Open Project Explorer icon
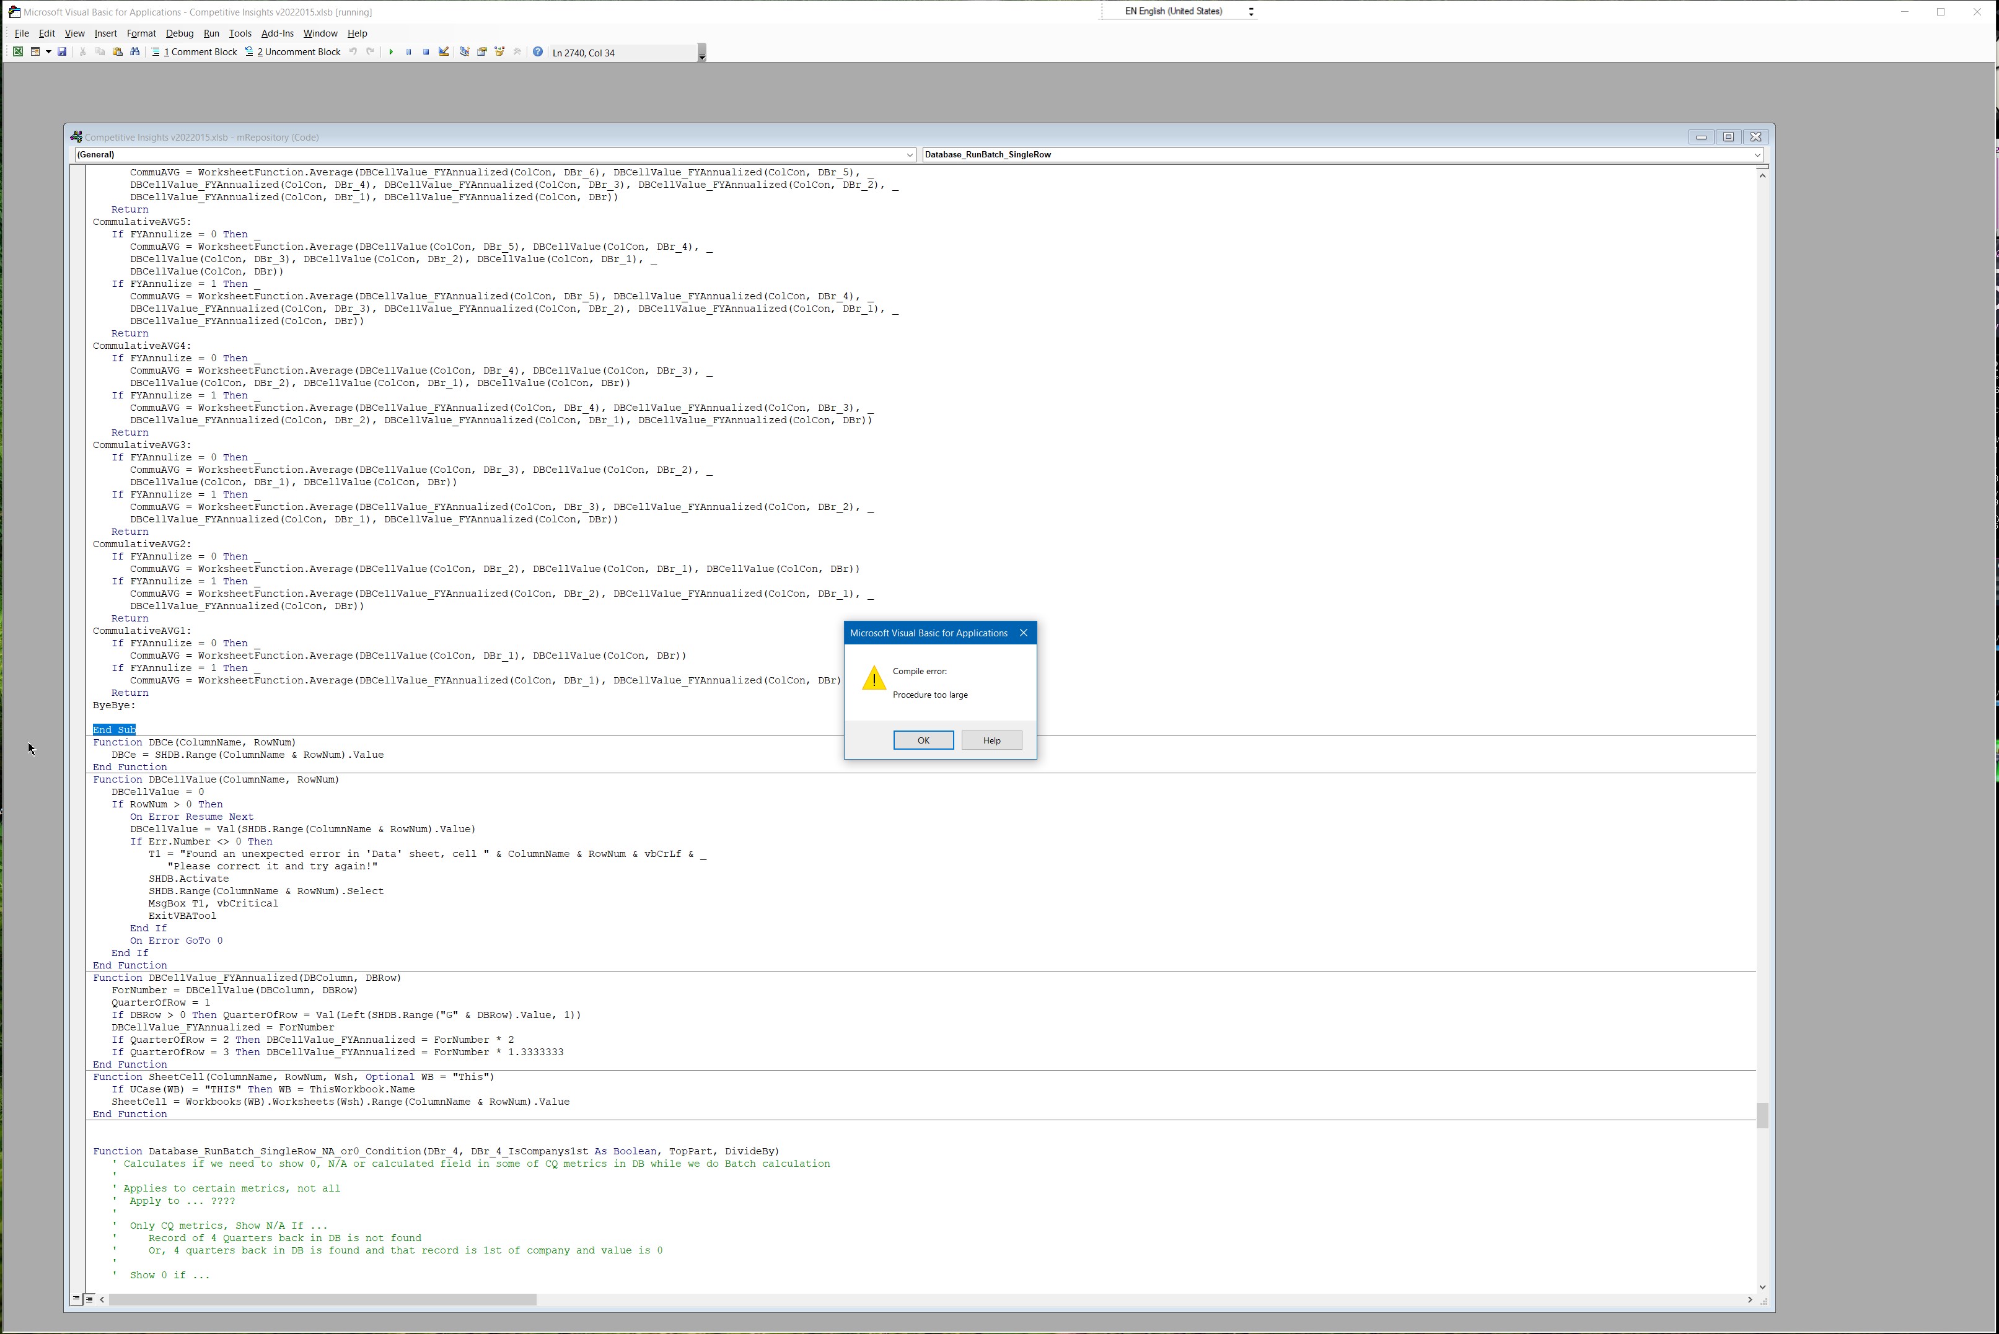Viewport: 1999px width, 1334px height. click(465, 52)
